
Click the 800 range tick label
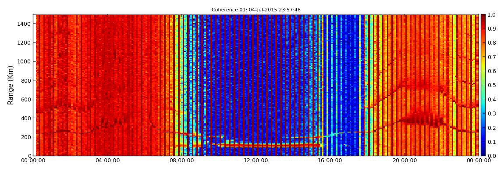tap(25, 80)
